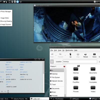This screenshot has height=100, width=100.
Task: Click ".wireshark" in the terminal listing
Action: 23,72
